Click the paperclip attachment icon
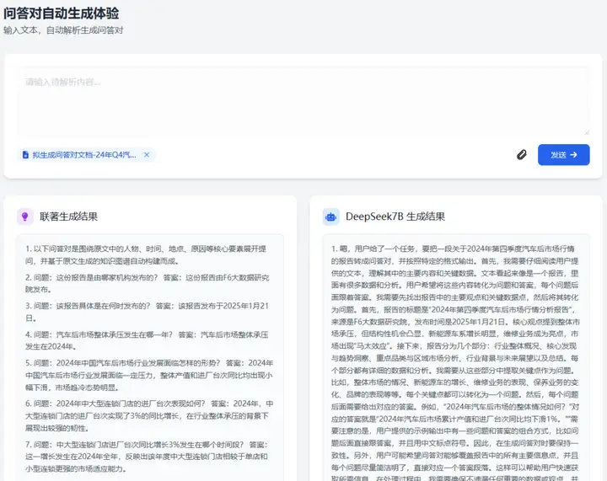 click(522, 155)
